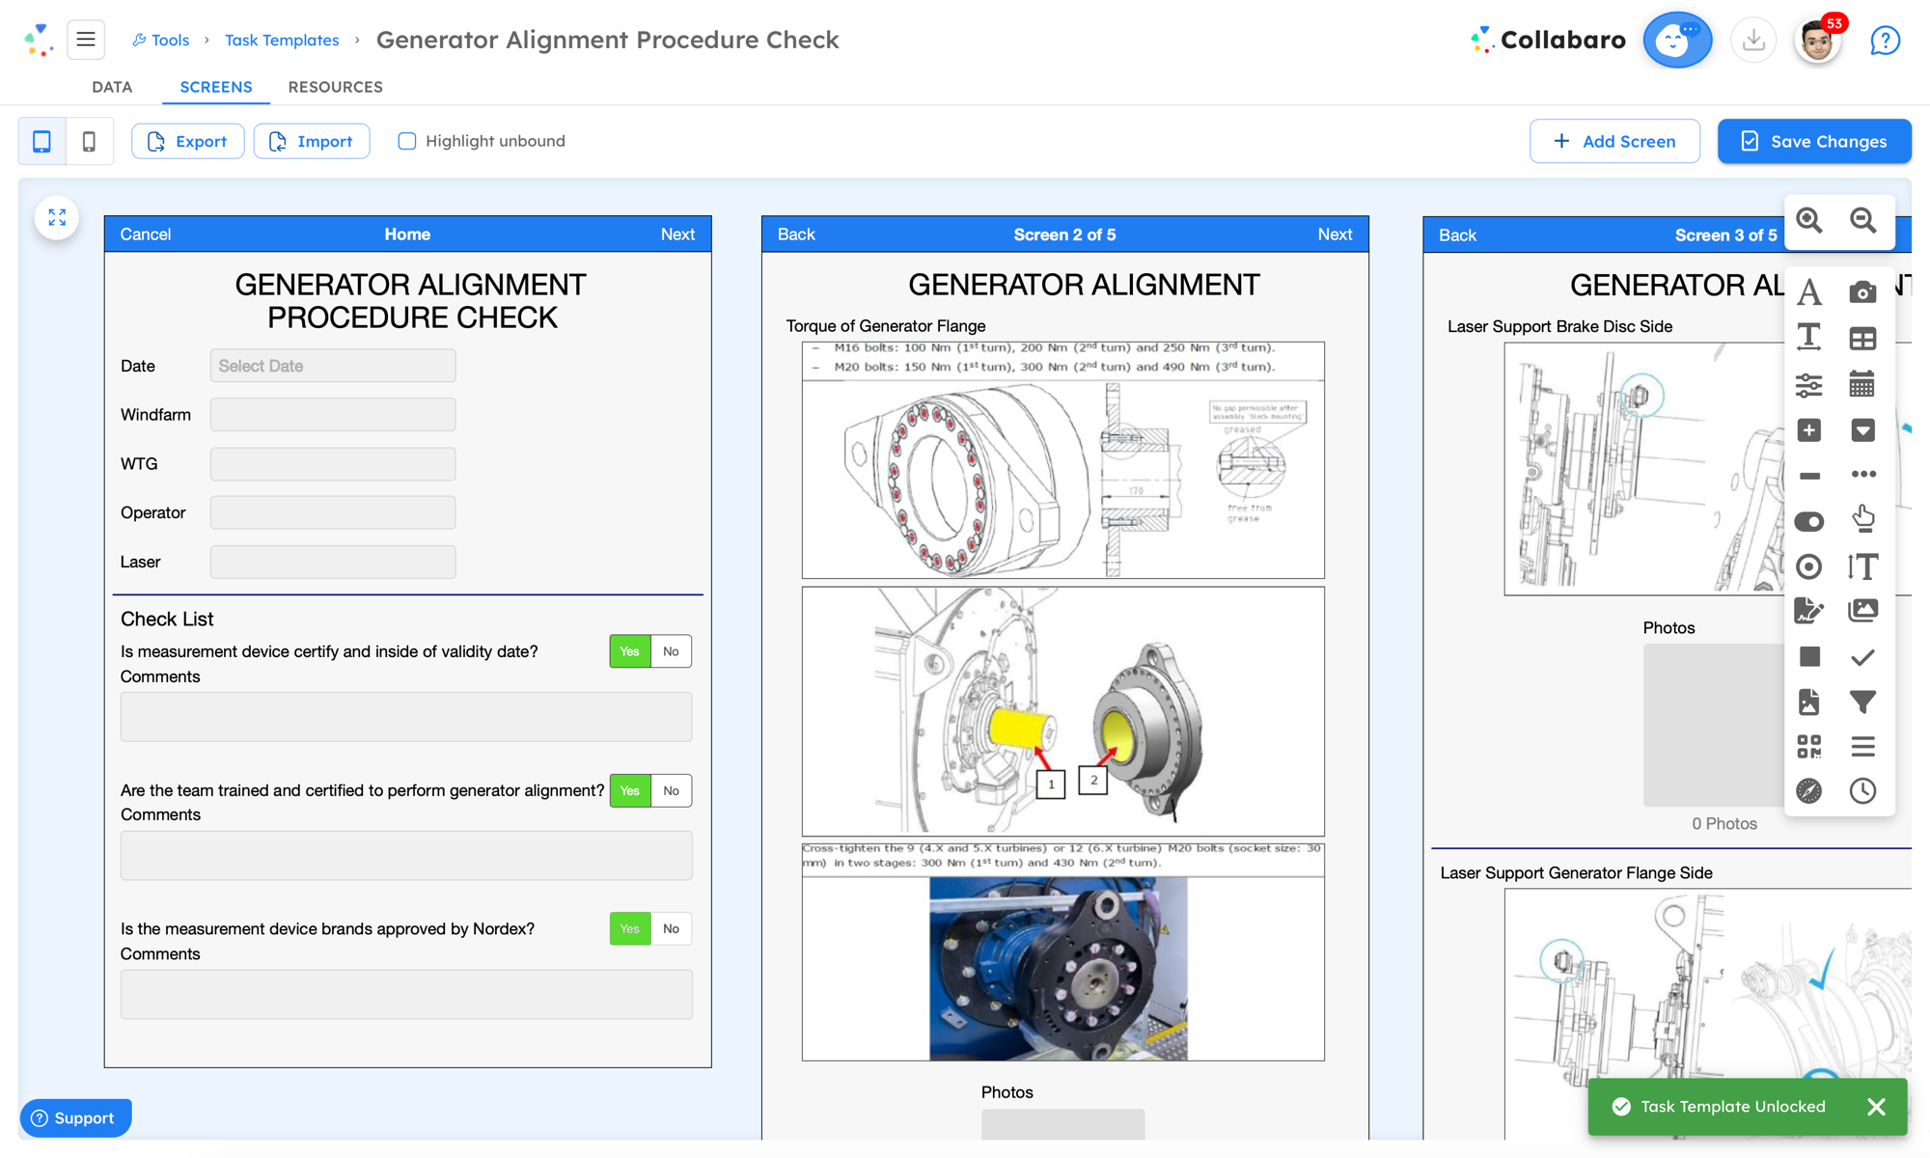Image resolution: width=1930 pixels, height=1158 pixels.
Task: Select the camera widget icon in palette
Action: [x=1862, y=292]
